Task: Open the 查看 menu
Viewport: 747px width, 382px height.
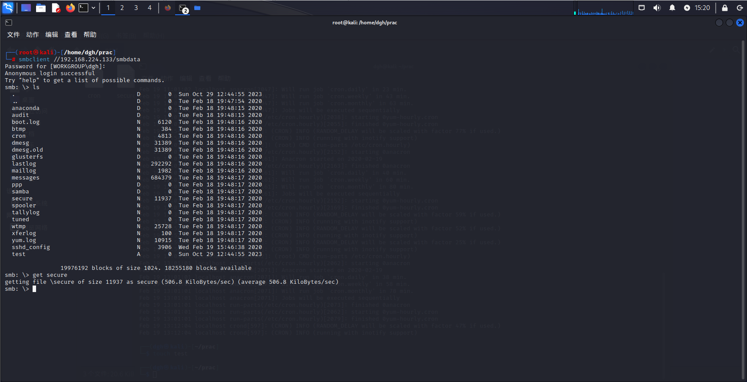Action: pos(71,35)
